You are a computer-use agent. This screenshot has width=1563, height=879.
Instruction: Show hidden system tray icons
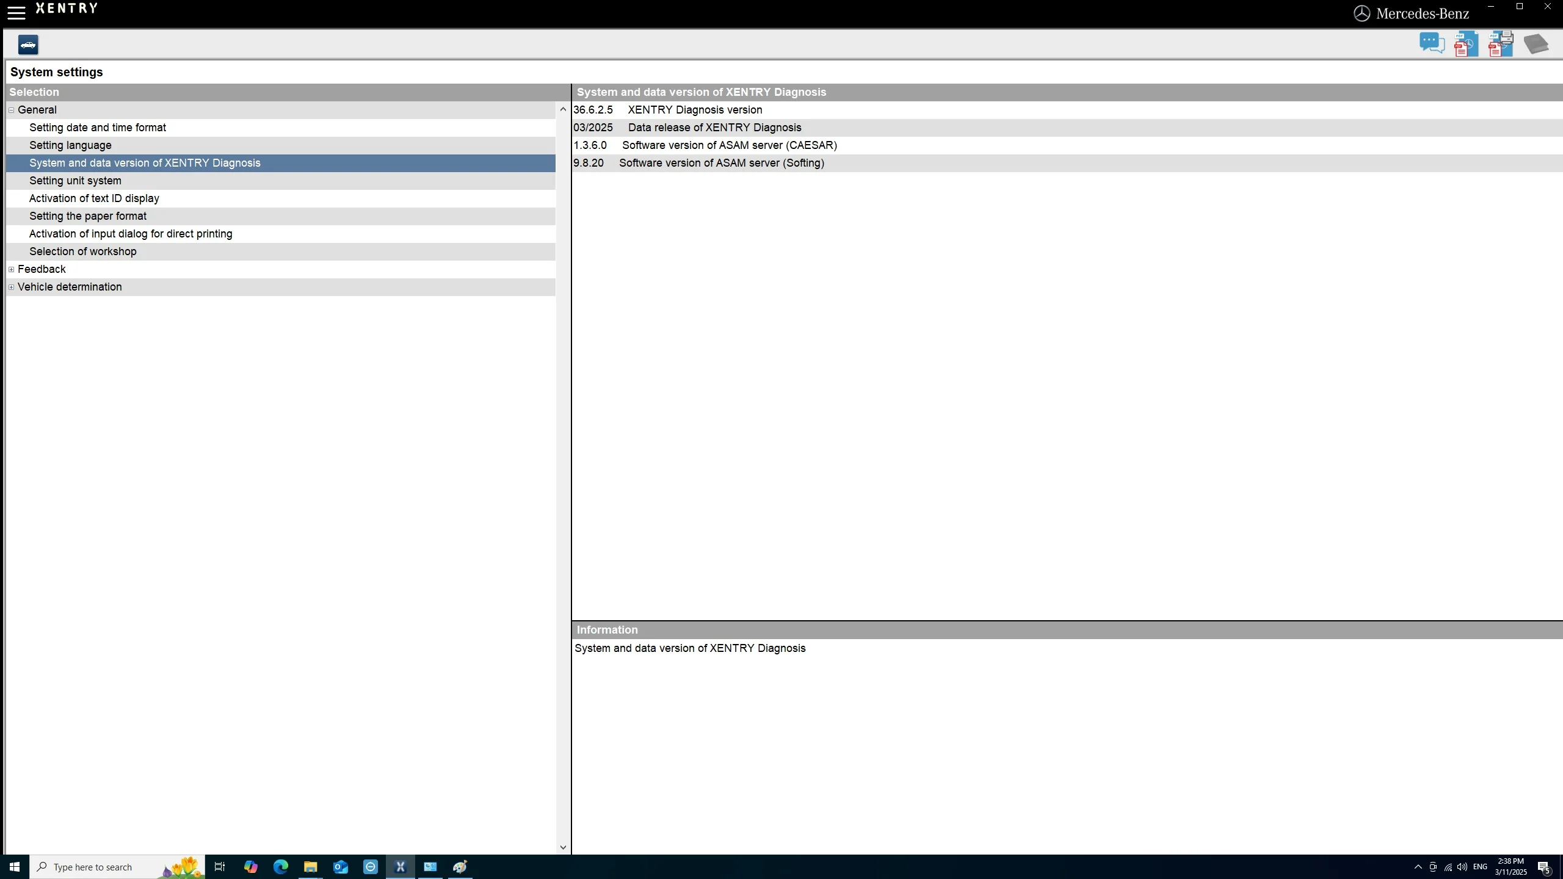pyautogui.click(x=1418, y=867)
